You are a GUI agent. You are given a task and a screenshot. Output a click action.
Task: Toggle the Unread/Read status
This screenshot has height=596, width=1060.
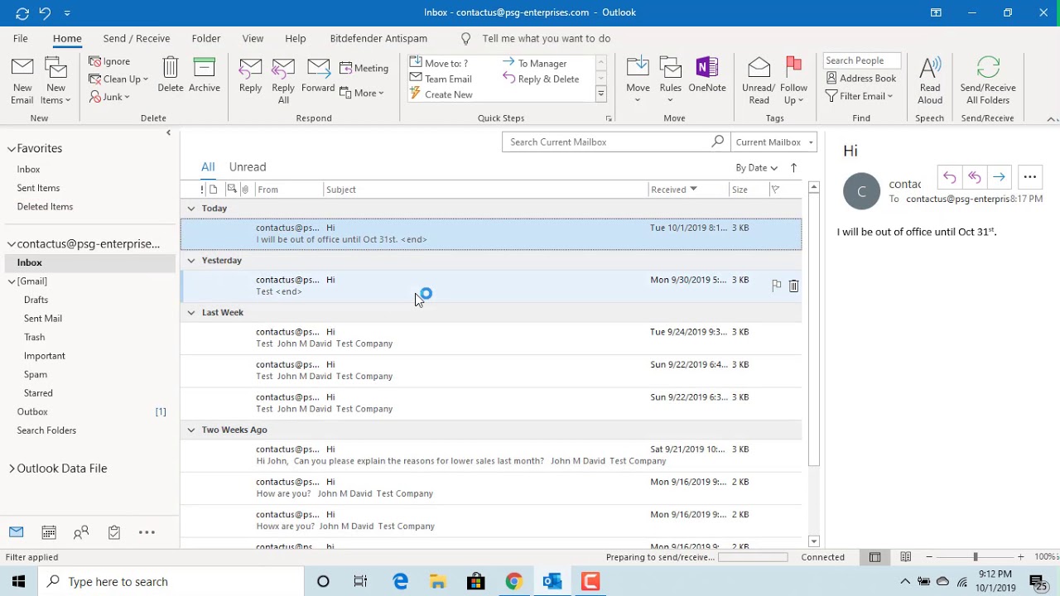coord(759,81)
